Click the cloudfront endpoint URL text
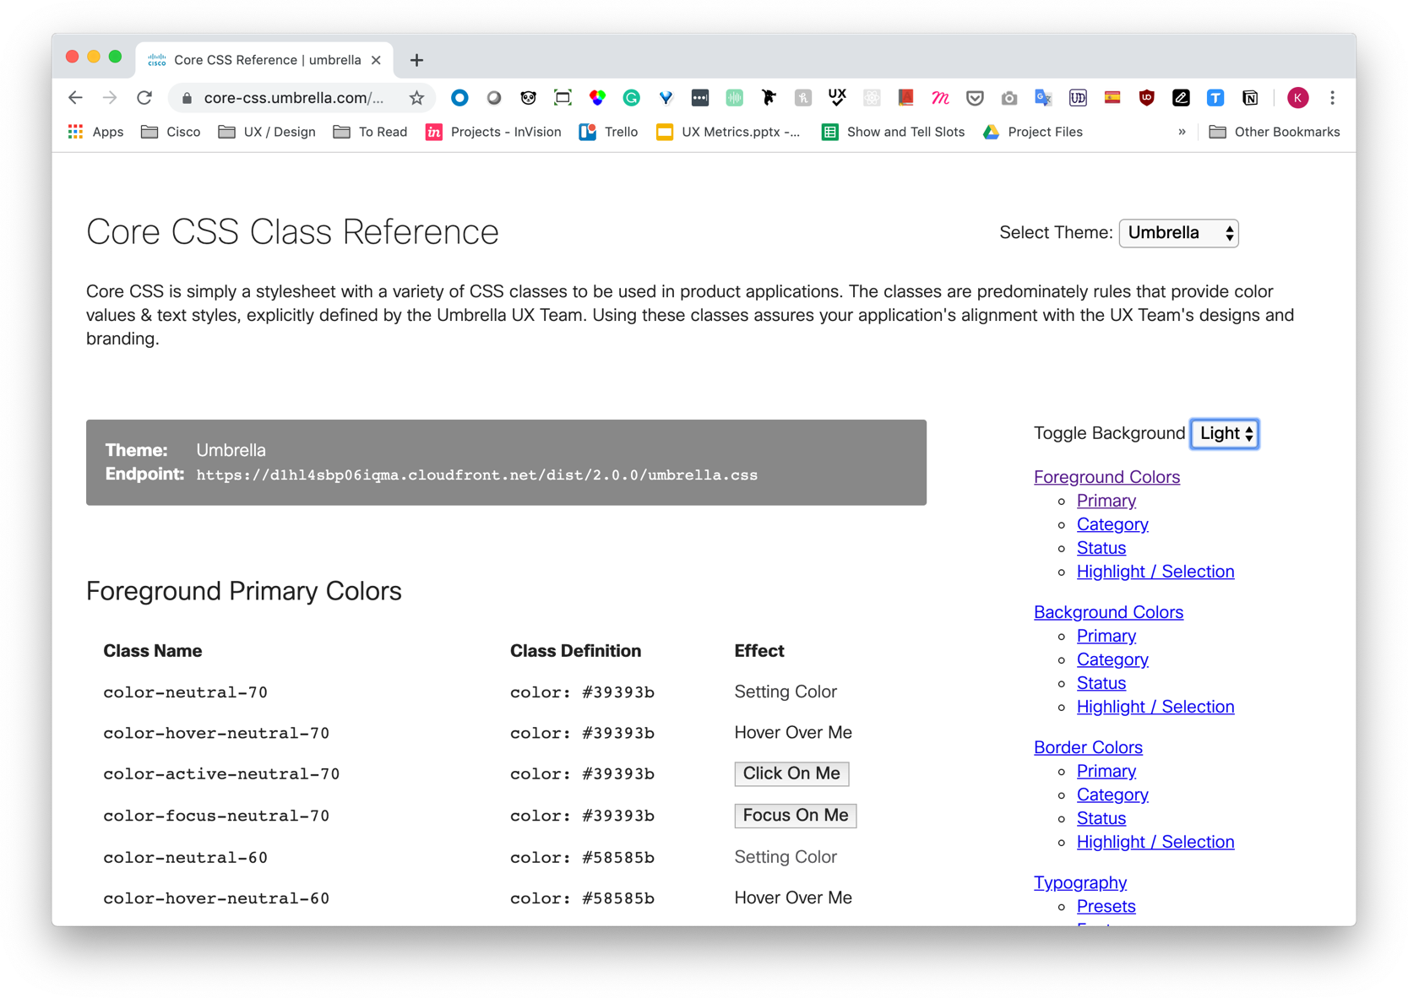The height and width of the screenshot is (998, 1408). (x=477, y=475)
